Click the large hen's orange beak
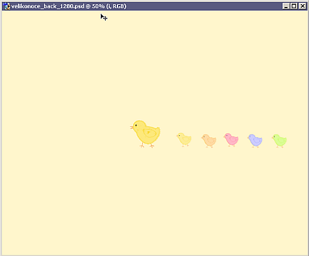Viewport: 309px width, 256px height. [132, 127]
